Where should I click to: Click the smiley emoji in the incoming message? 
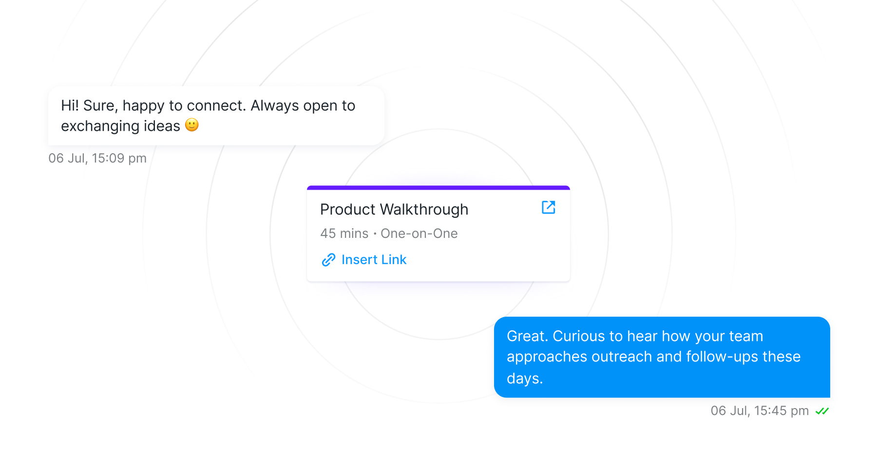pyautogui.click(x=192, y=125)
